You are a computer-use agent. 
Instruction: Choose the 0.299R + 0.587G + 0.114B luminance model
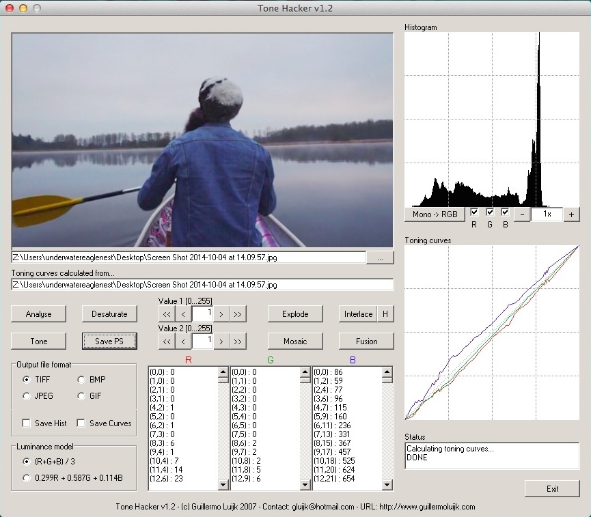[27, 478]
